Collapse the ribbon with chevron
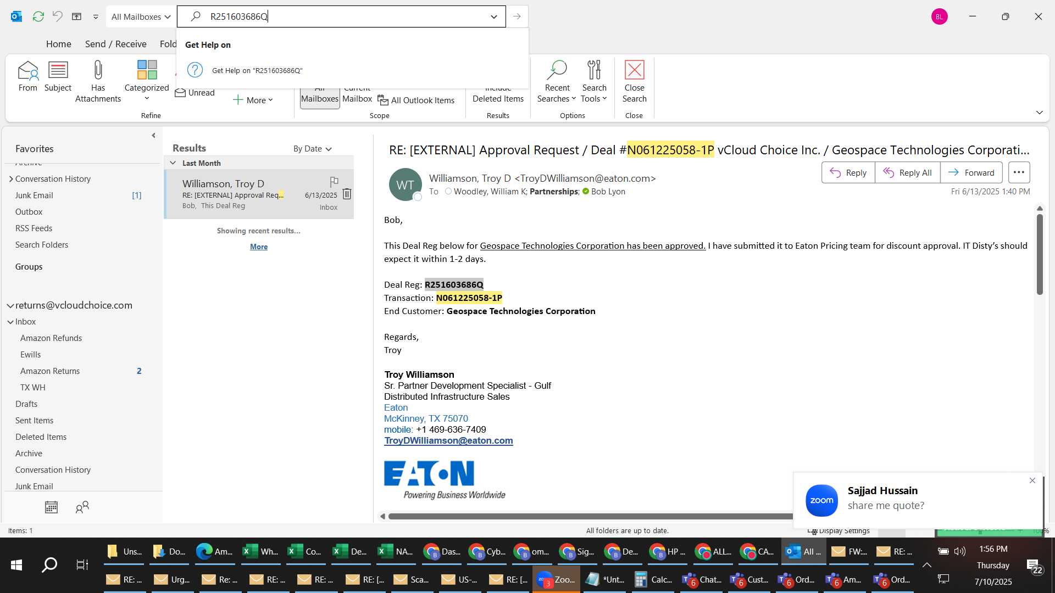1055x593 pixels. (x=1039, y=113)
